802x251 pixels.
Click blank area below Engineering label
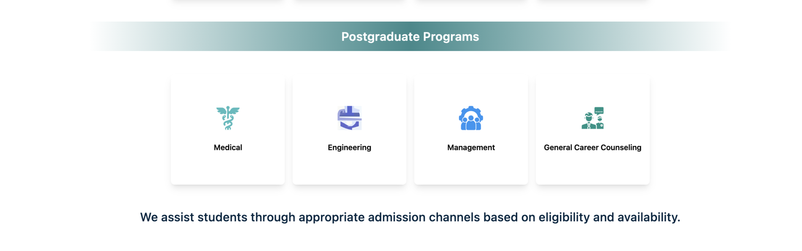[349, 168]
